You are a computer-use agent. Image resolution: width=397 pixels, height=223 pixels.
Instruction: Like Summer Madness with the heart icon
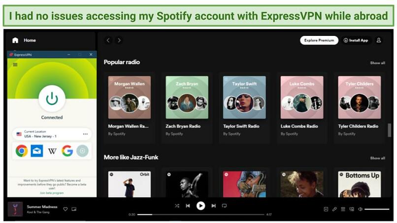(x=66, y=209)
